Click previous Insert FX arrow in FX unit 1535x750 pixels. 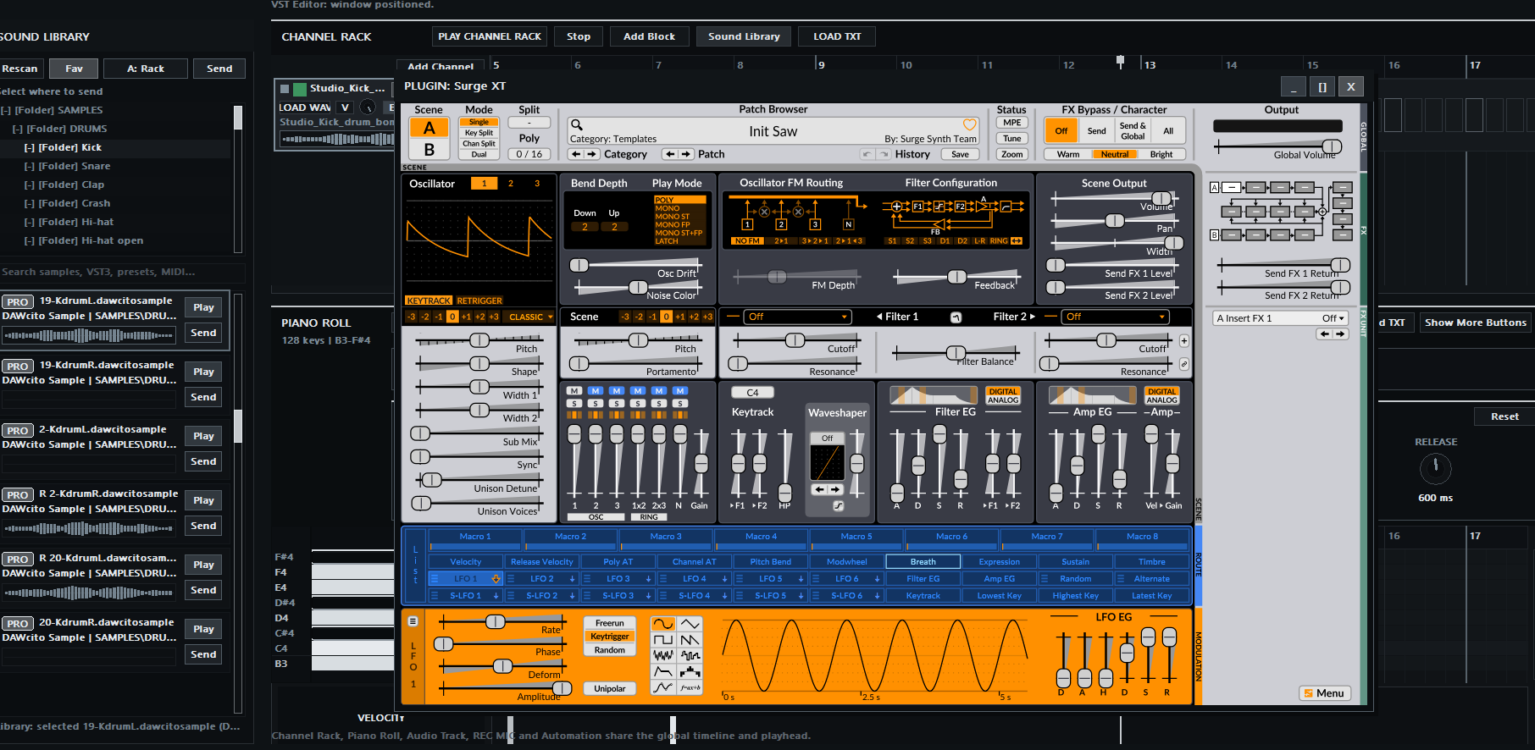click(1325, 334)
